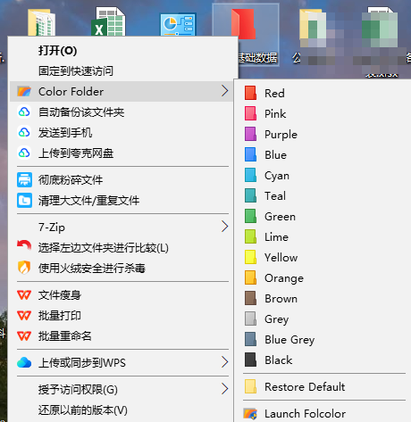The image size is (411, 422).
Task: Click the shredder icon for 彻底粉碎文件
Action: (24, 179)
